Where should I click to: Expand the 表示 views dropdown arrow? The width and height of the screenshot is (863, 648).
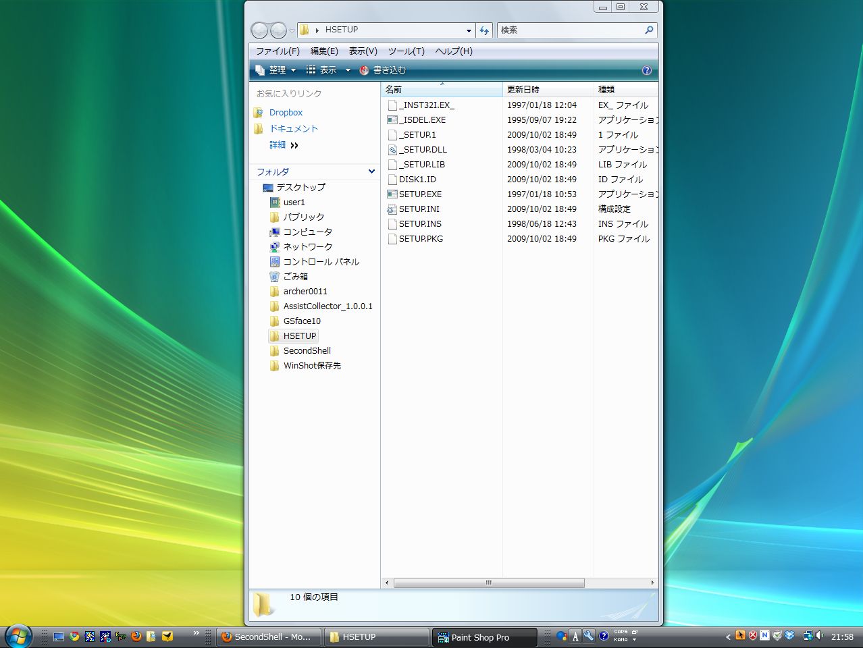pyautogui.click(x=348, y=70)
